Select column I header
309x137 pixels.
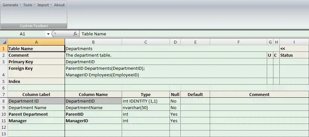294,42
